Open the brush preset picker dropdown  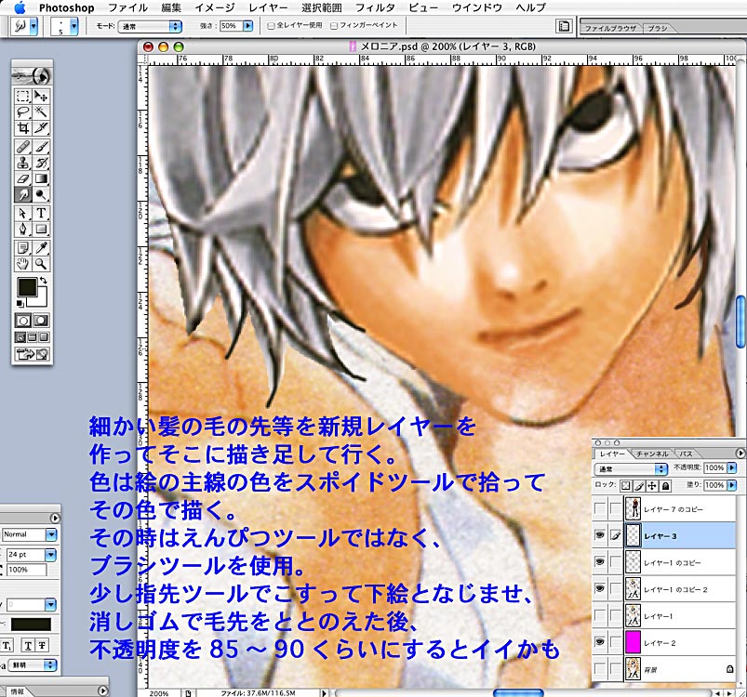[73, 26]
